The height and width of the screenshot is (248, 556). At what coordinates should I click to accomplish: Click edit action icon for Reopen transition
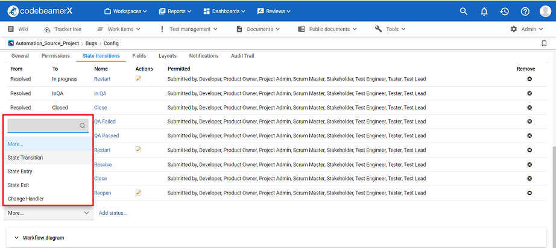139,193
